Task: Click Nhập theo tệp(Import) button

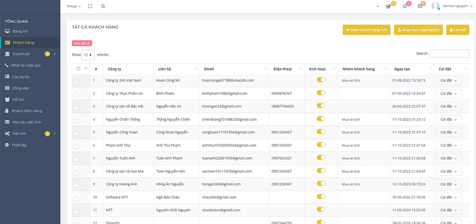Action: click(x=418, y=30)
